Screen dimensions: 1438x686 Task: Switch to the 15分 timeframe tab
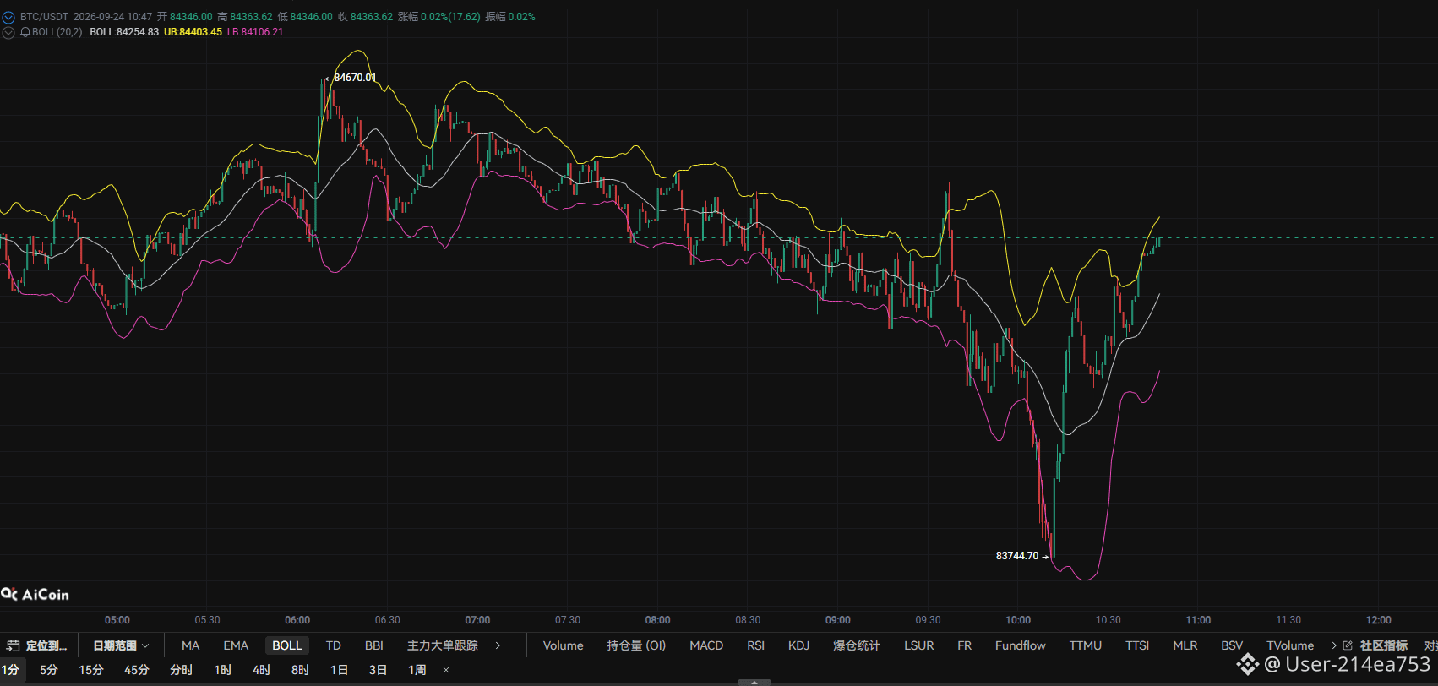(90, 670)
